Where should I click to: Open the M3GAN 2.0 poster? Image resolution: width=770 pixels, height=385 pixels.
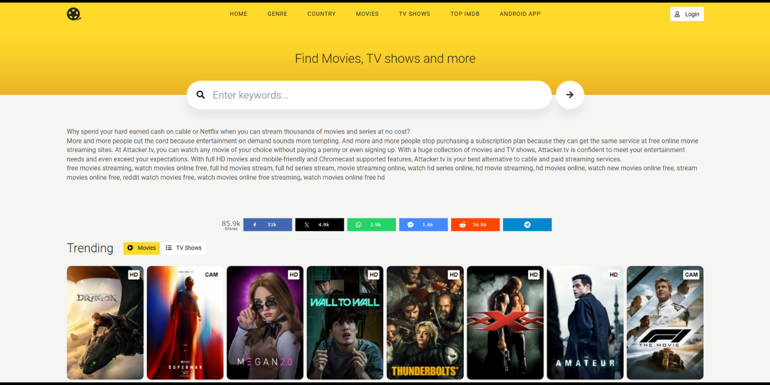pos(265,323)
